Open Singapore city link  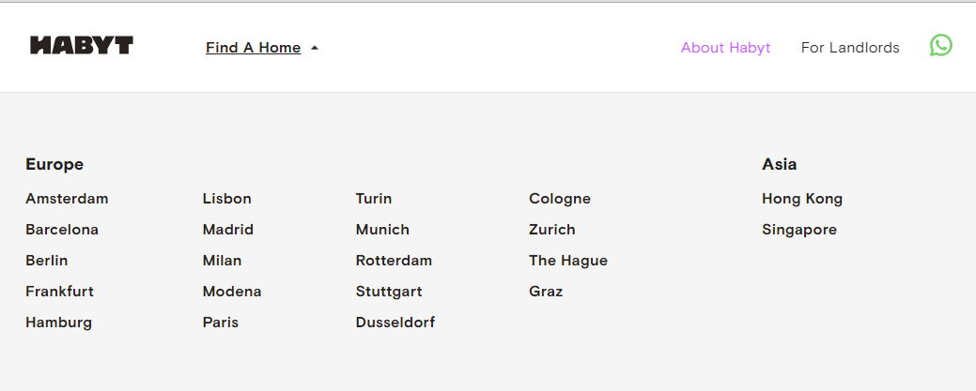[x=799, y=230]
